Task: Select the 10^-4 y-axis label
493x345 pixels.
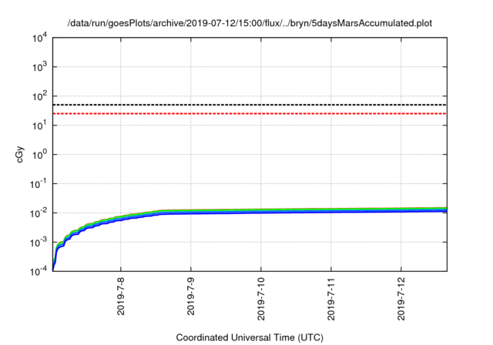Action: coord(39,272)
